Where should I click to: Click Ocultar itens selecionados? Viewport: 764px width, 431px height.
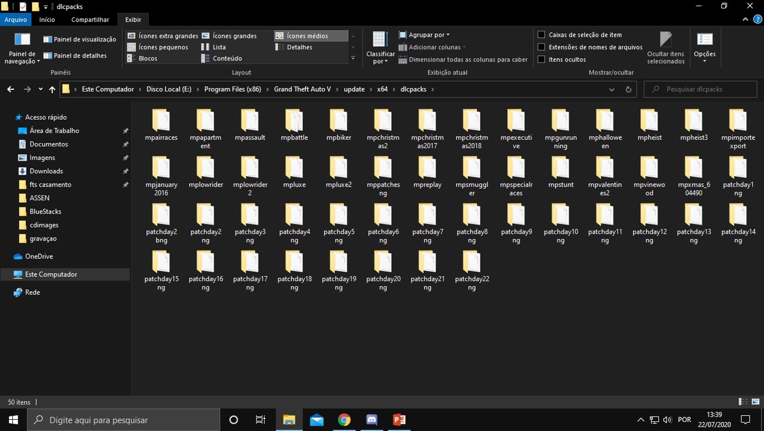click(x=665, y=48)
